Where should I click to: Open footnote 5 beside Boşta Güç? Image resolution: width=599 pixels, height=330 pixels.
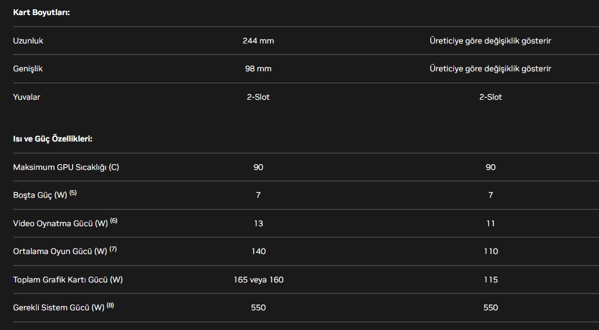pyautogui.click(x=73, y=193)
